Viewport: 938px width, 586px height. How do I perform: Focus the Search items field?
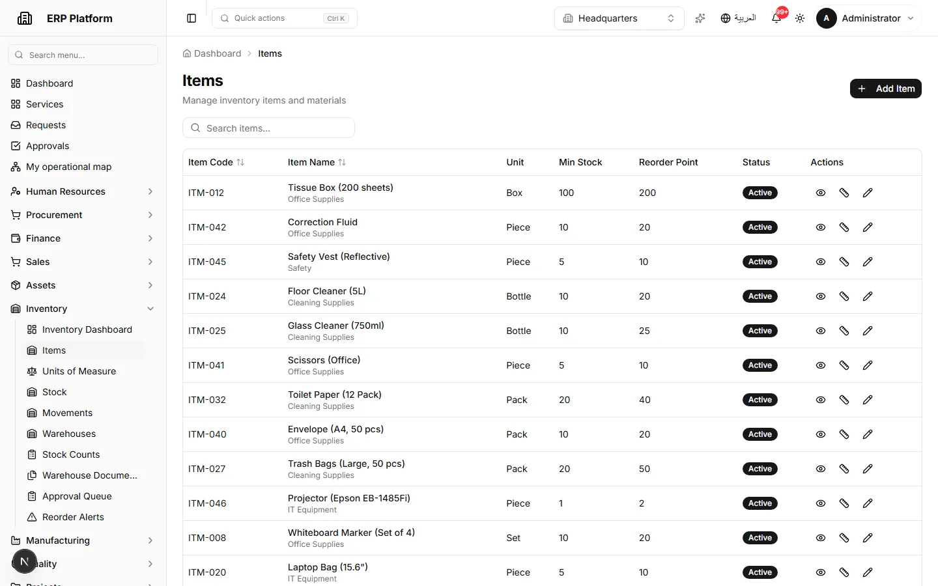click(268, 128)
